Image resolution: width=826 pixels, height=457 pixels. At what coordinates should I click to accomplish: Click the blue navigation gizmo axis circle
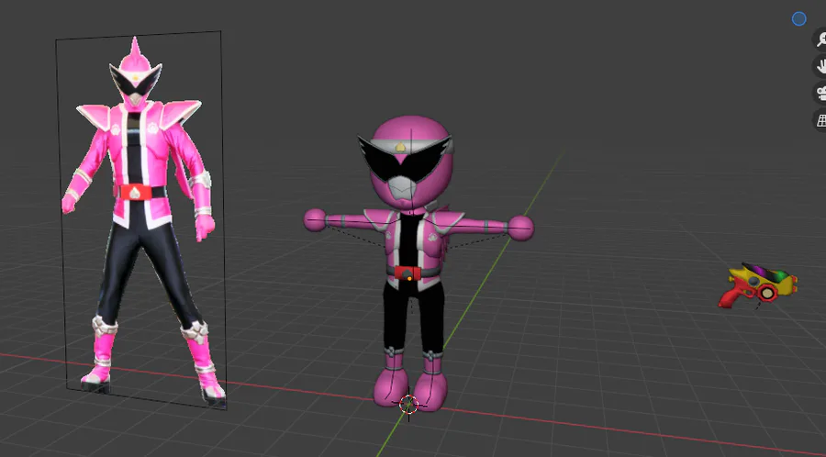point(798,19)
